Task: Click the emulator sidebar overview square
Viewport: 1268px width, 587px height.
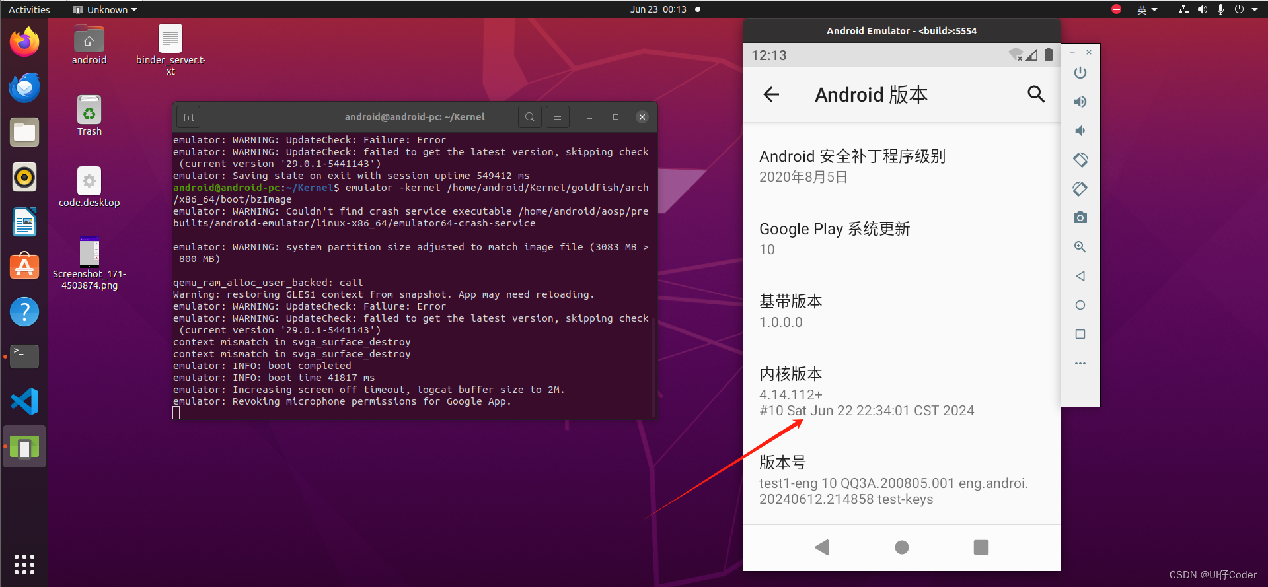Action: 1080,334
